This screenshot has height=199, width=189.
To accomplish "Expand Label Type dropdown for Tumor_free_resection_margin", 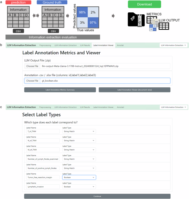I will tap(79, 178).
